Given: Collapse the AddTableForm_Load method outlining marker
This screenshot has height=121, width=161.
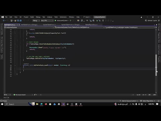Looking at the screenshot, I should [x=15, y=65].
